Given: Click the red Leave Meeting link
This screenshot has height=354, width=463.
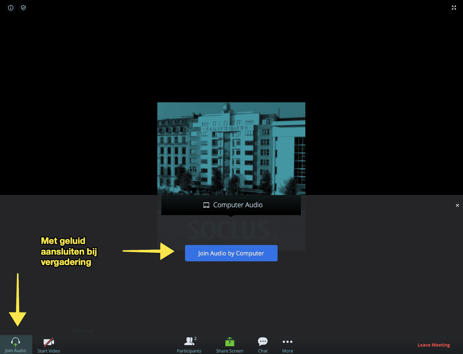Looking at the screenshot, I should point(433,345).
